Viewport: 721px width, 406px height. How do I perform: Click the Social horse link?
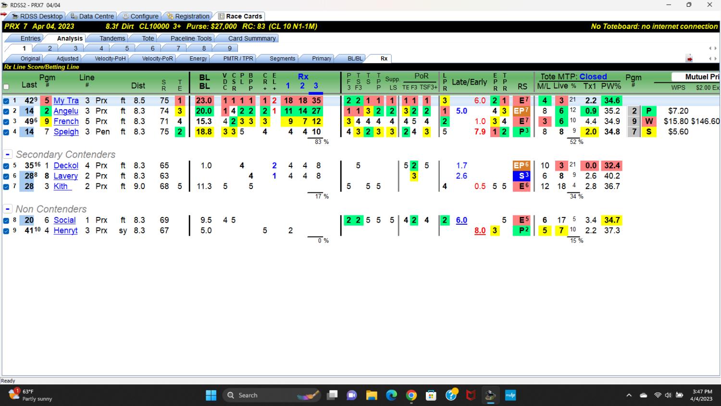[64, 220]
